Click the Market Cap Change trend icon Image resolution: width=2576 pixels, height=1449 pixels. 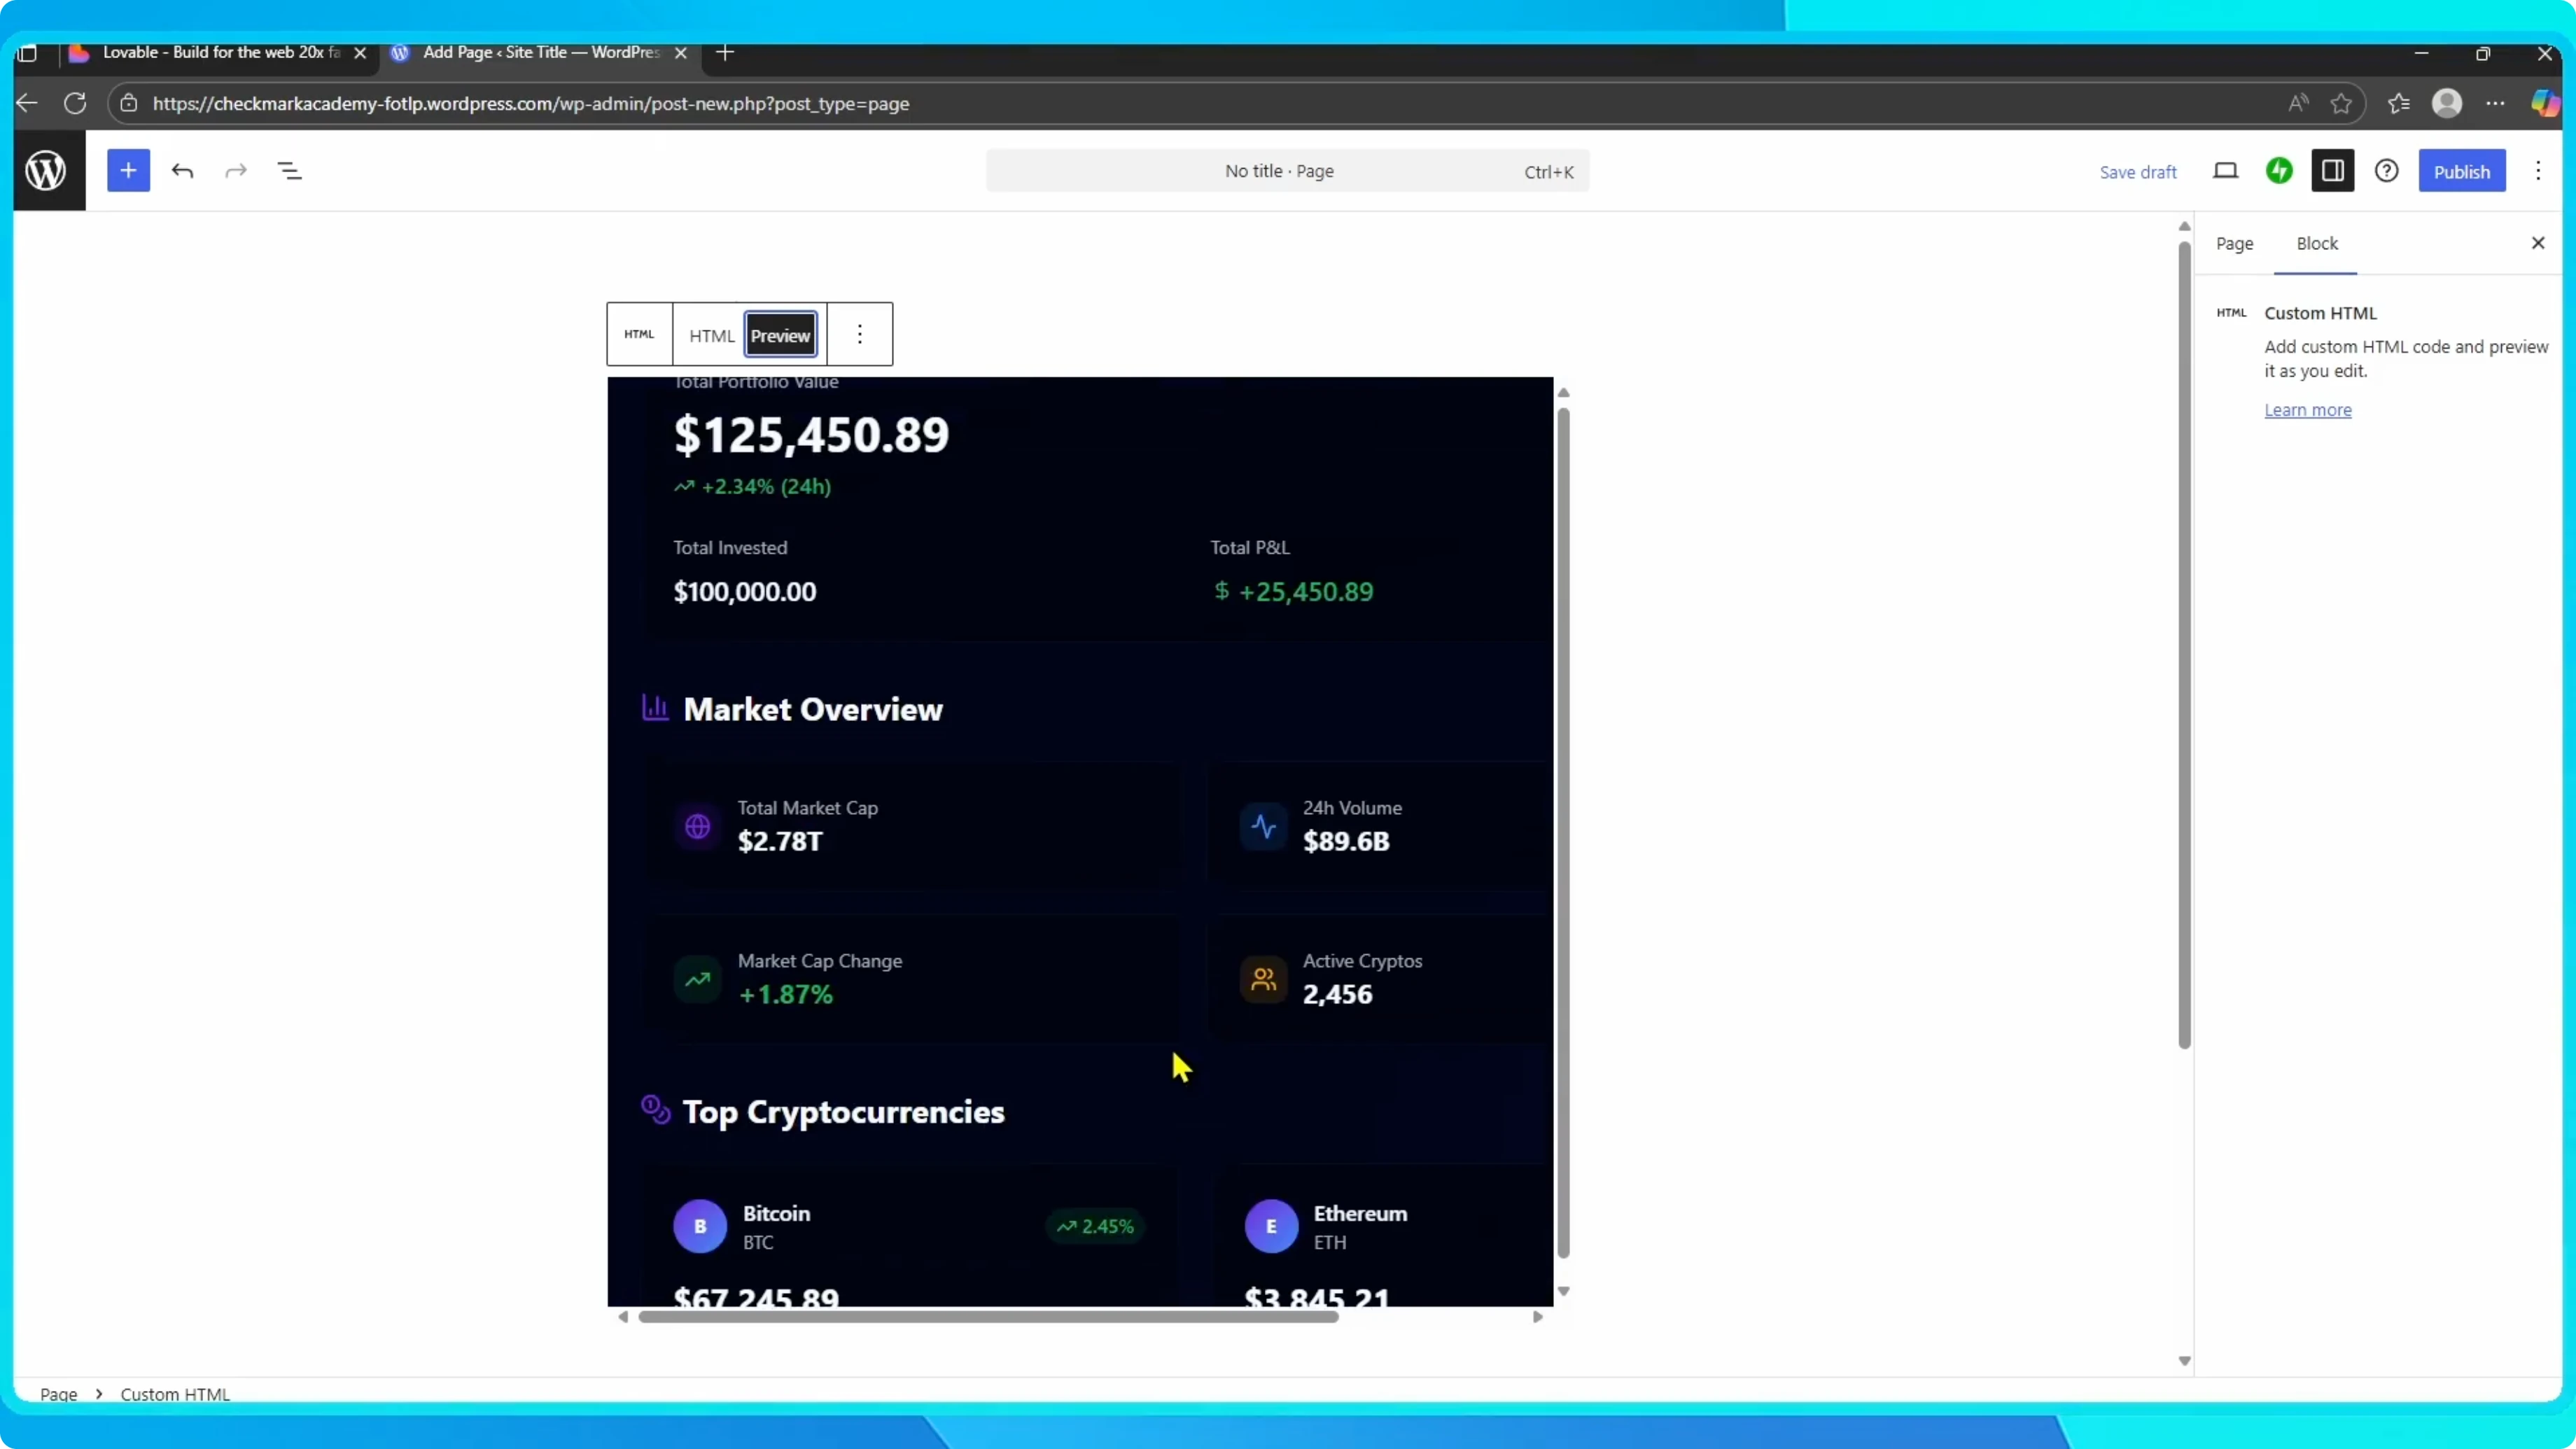click(698, 979)
